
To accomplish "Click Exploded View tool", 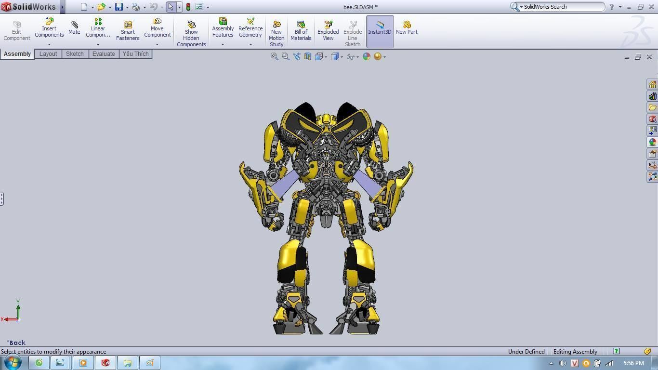I will pos(328,31).
